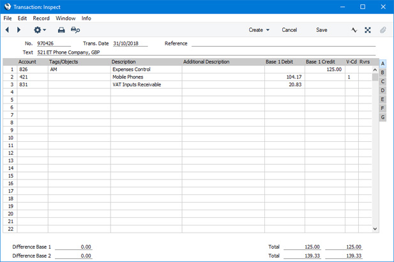The image size is (394, 262).
Task: Open the Record menu
Action: coord(42,19)
